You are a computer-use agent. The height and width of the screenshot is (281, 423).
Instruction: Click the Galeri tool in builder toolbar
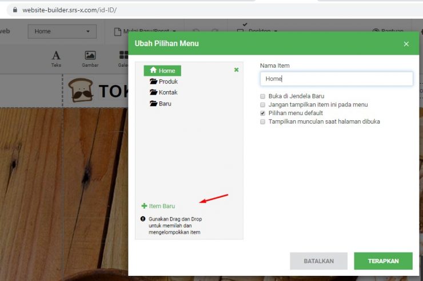click(123, 59)
